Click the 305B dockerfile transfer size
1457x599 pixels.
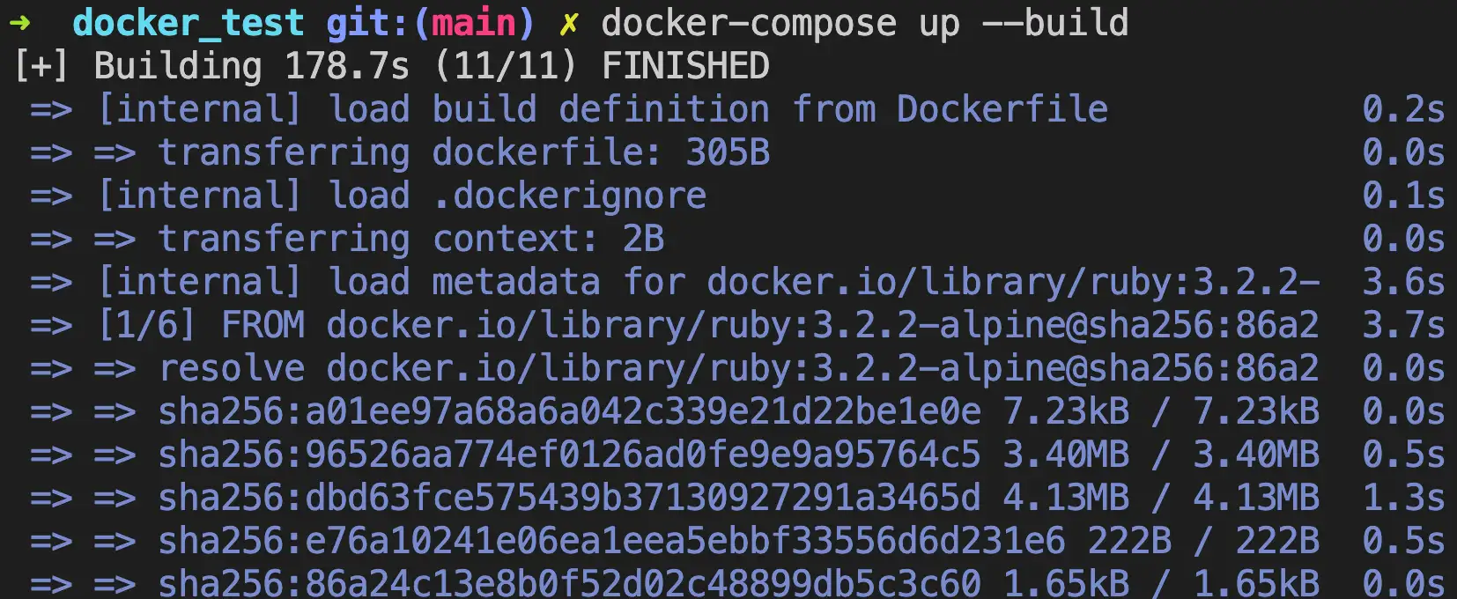[728, 153]
